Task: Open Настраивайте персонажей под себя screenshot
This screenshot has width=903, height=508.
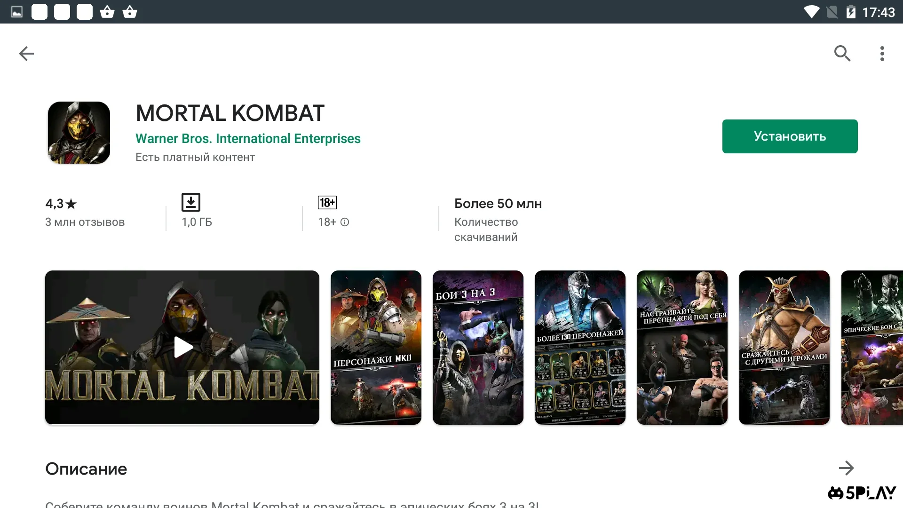Action: 682,347
